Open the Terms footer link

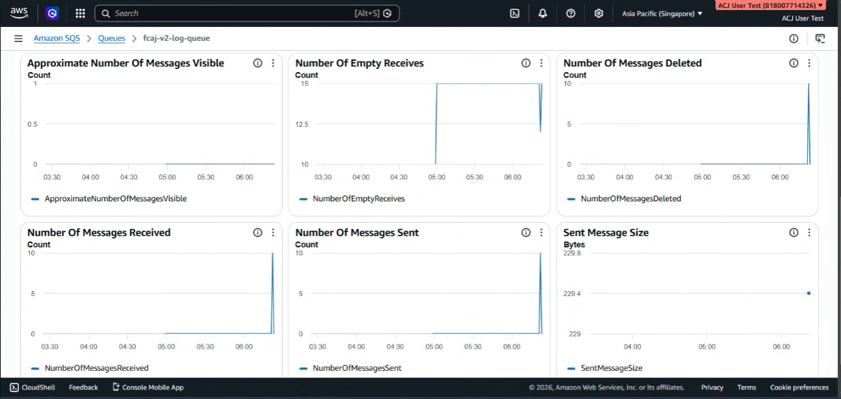[x=747, y=387]
